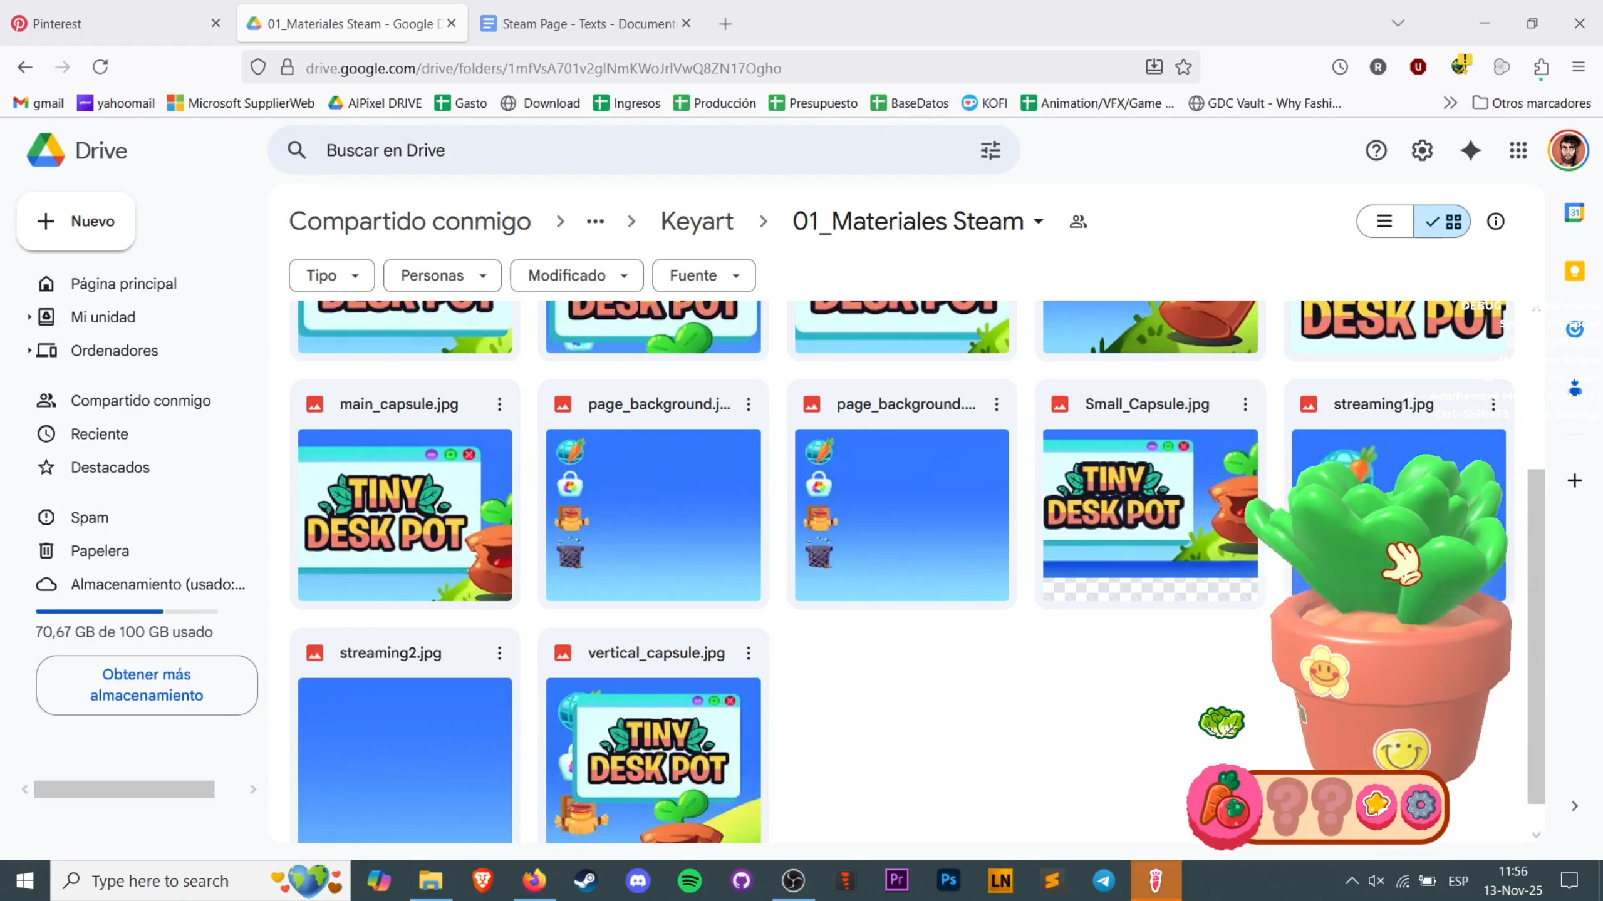Open the Small_Capsule.jpg thumbnail

(x=1149, y=513)
